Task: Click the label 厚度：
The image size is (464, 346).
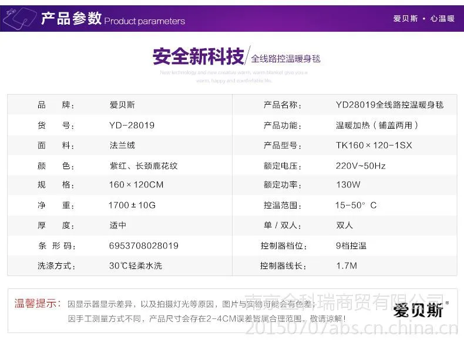Action: click(x=56, y=225)
